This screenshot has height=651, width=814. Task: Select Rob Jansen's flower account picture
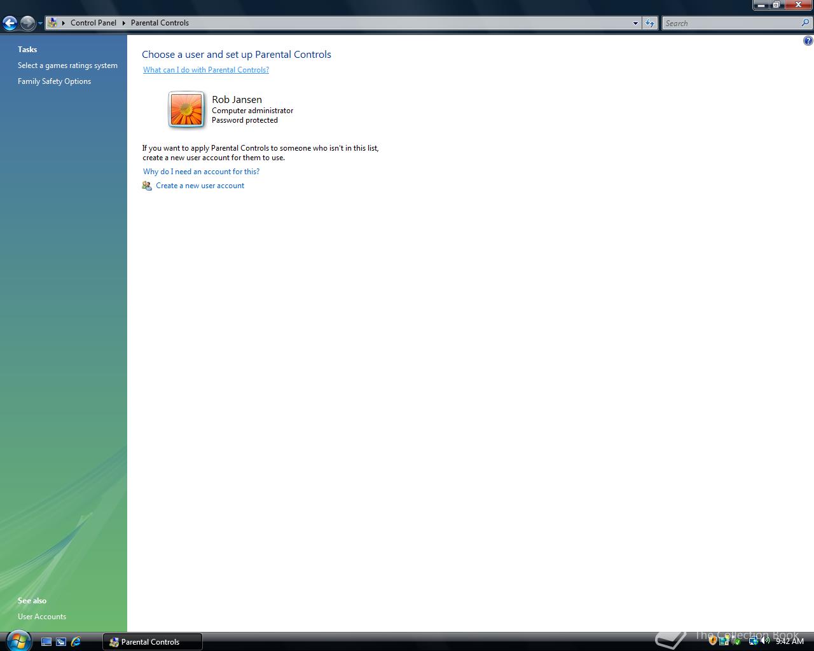coord(186,109)
